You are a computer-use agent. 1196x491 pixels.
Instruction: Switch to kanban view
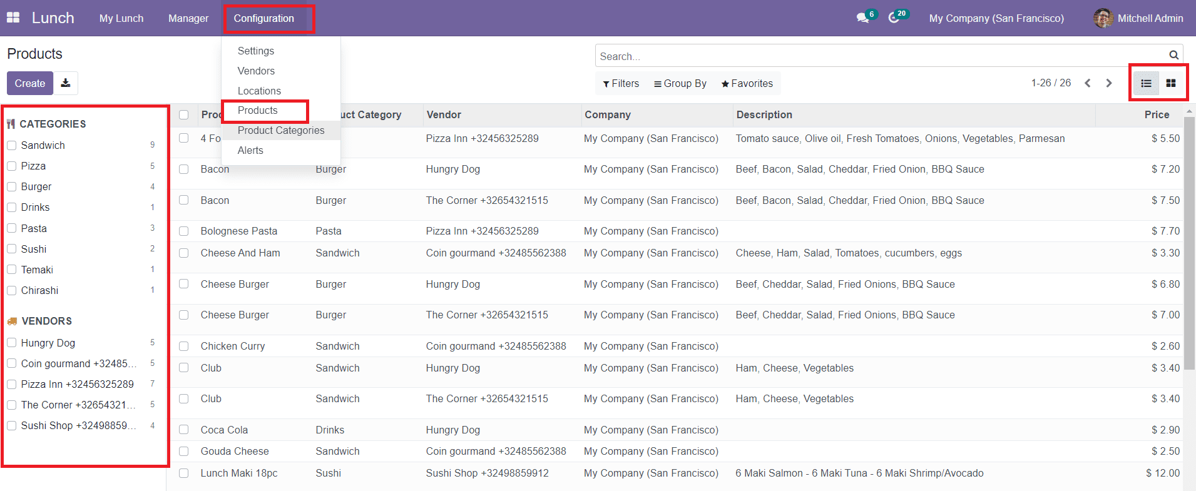pyautogui.click(x=1171, y=83)
